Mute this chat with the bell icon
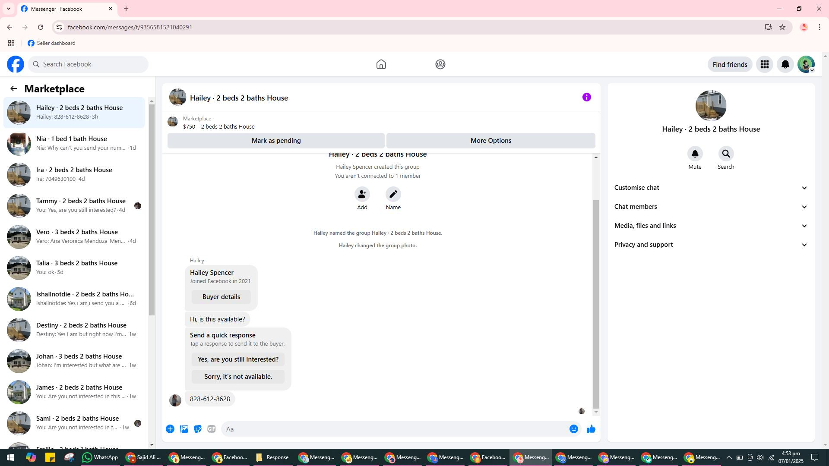This screenshot has width=829, height=466. (x=695, y=154)
